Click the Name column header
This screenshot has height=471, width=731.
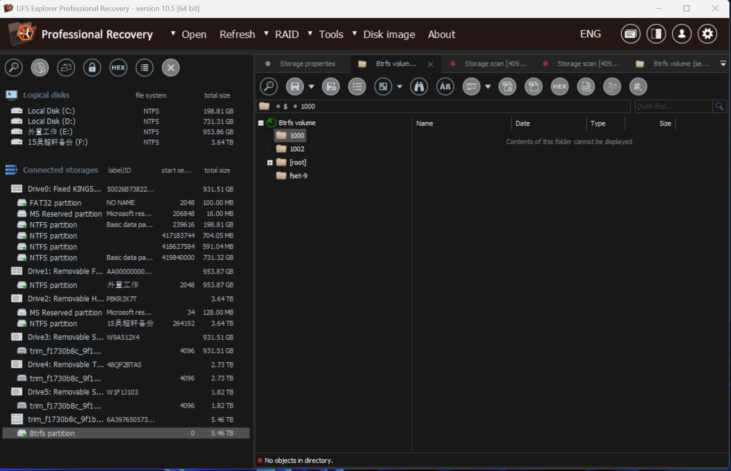point(425,124)
